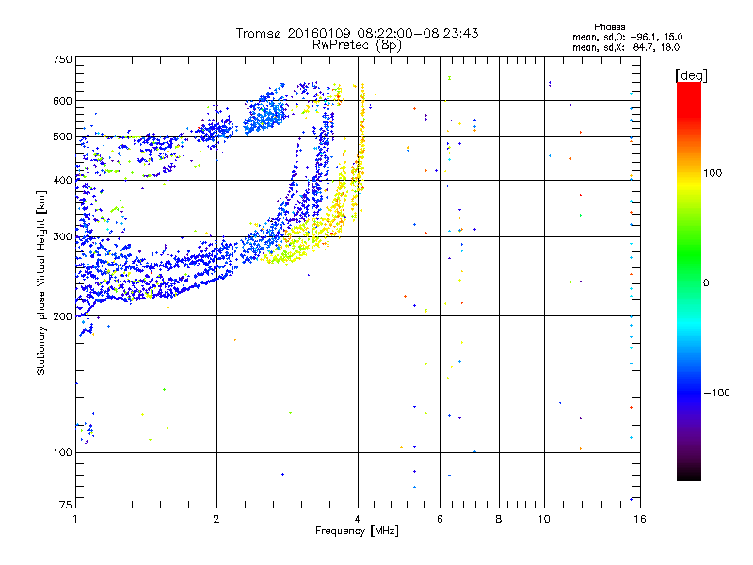Click the x-axis tick '2'
This screenshot has height=565, width=753.
tap(216, 519)
